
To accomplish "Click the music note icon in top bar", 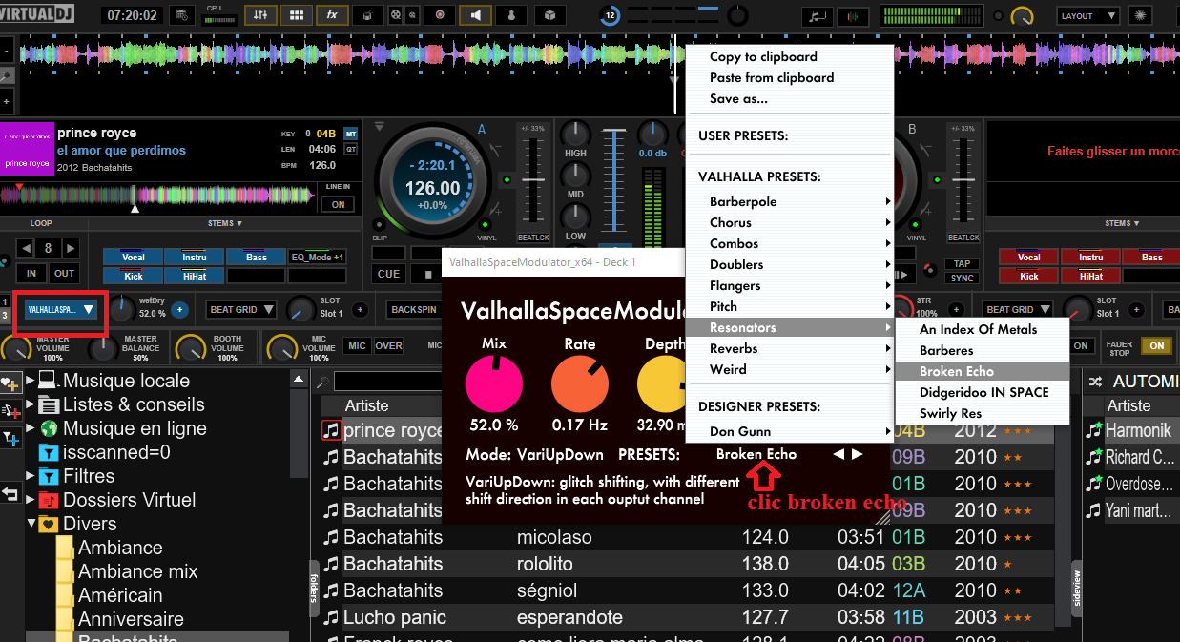I will [x=817, y=16].
